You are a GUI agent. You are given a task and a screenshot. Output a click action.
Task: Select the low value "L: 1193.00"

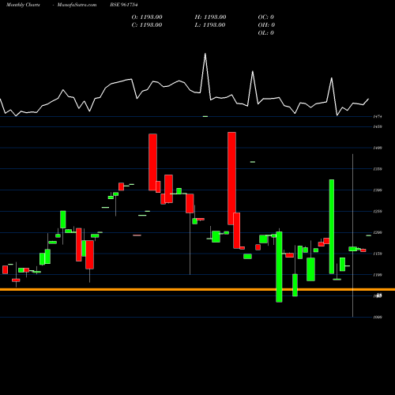click(x=210, y=25)
